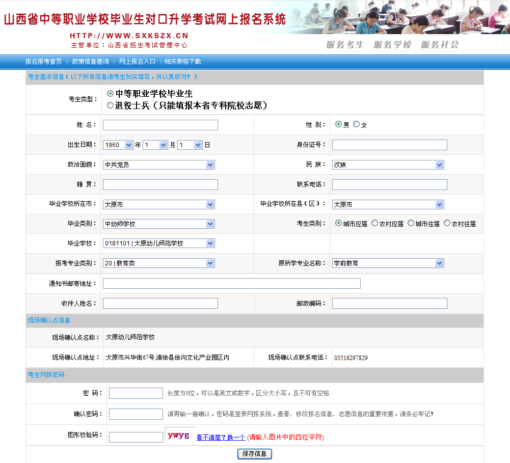Image resolution: width=510 pixels, height=463 pixels.
Task: Open the 报考专业类别 dropdown
Action: (x=158, y=263)
